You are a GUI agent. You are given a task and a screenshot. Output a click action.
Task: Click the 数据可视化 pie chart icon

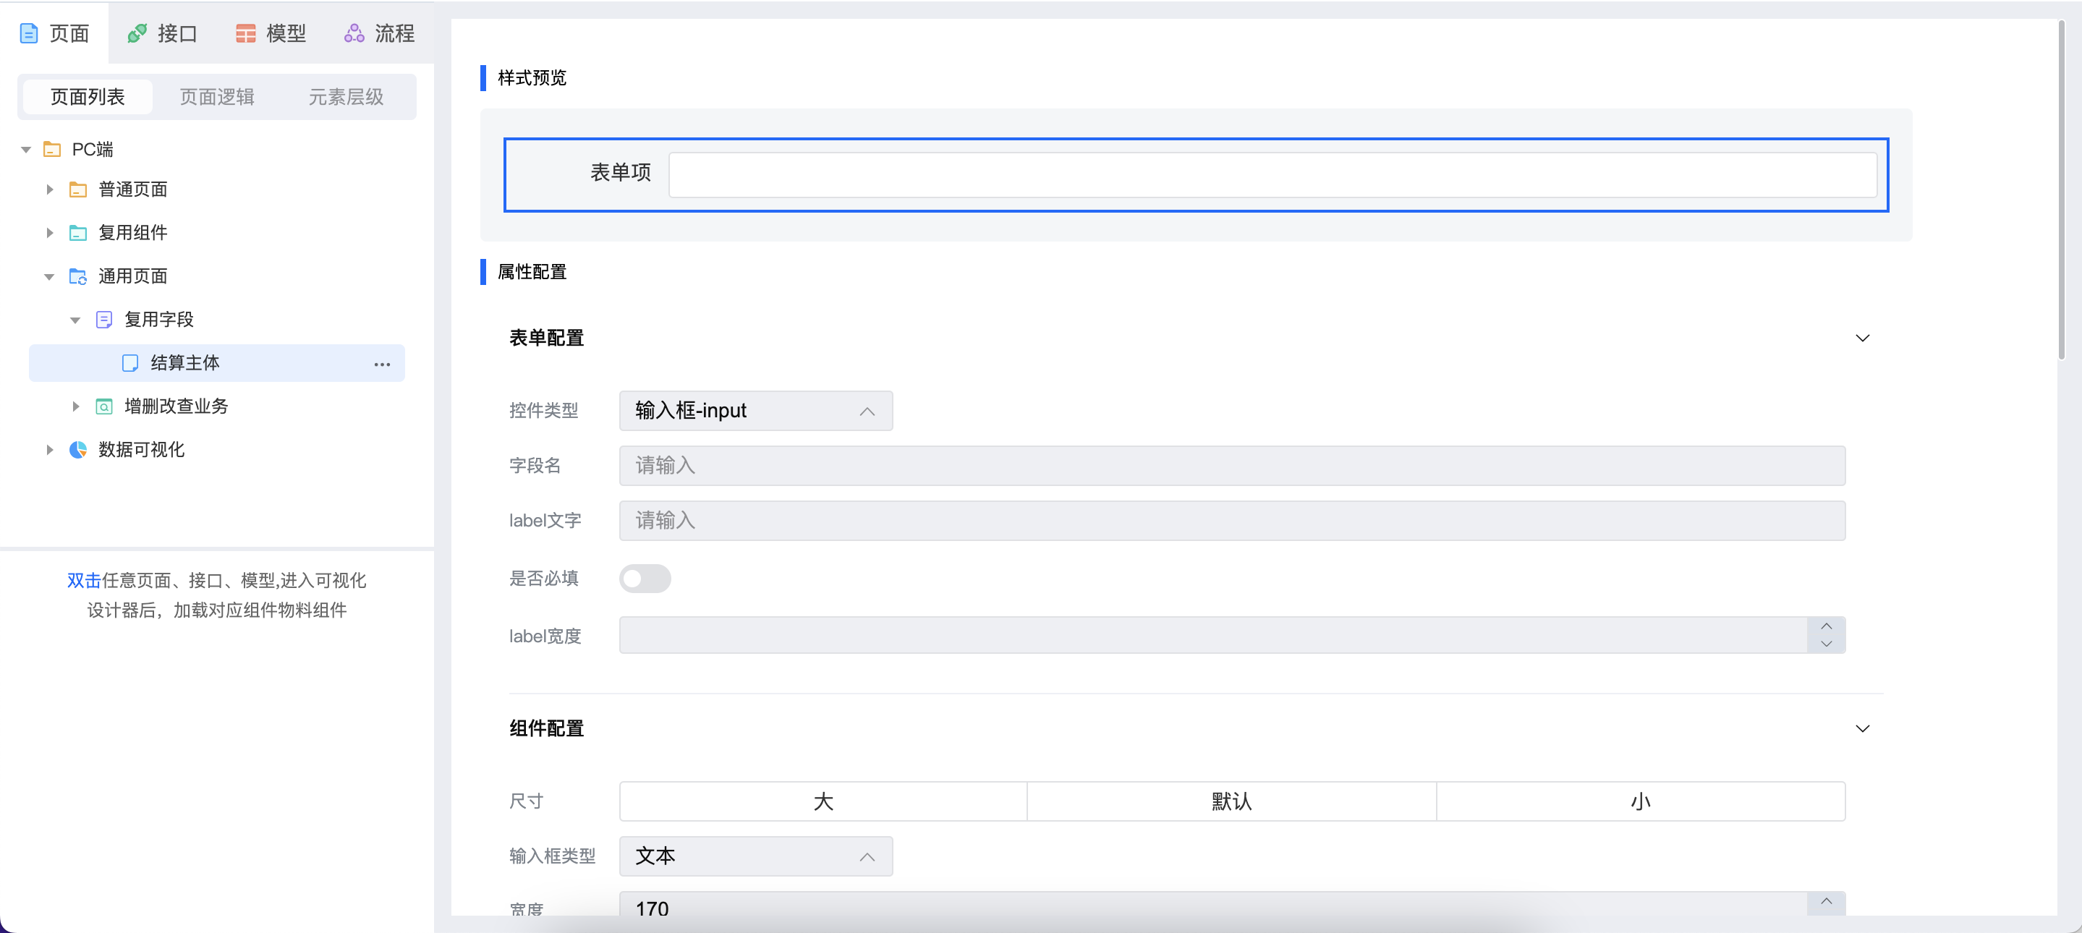pos(77,449)
